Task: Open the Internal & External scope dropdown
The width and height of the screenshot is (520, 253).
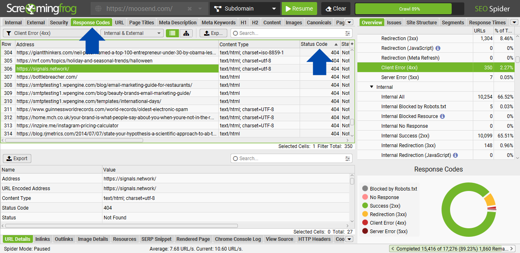Action: (132, 33)
